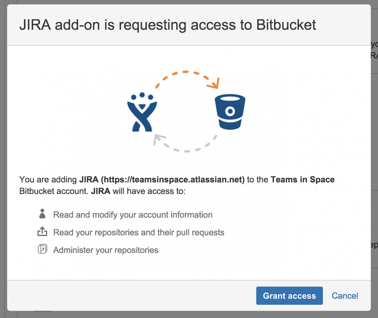Cancel the access request
Screen dimensions: 378x318
(345, 296)
